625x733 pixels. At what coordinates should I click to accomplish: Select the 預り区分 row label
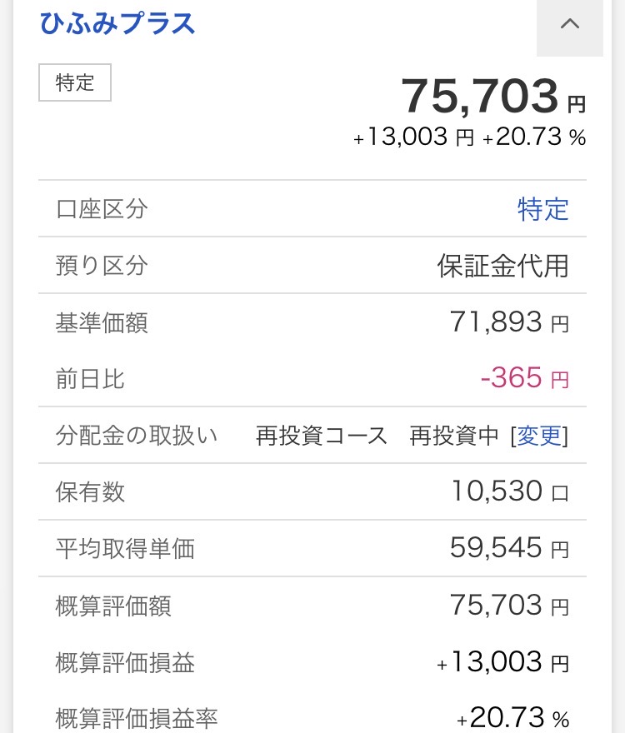(x=102, y=266)
